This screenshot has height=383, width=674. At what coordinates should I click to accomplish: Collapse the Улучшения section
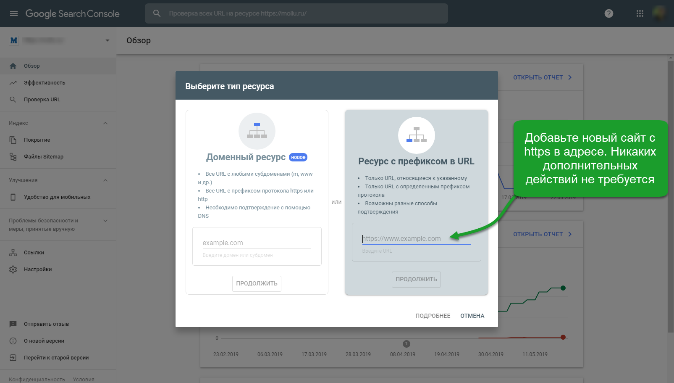[105, 180]
